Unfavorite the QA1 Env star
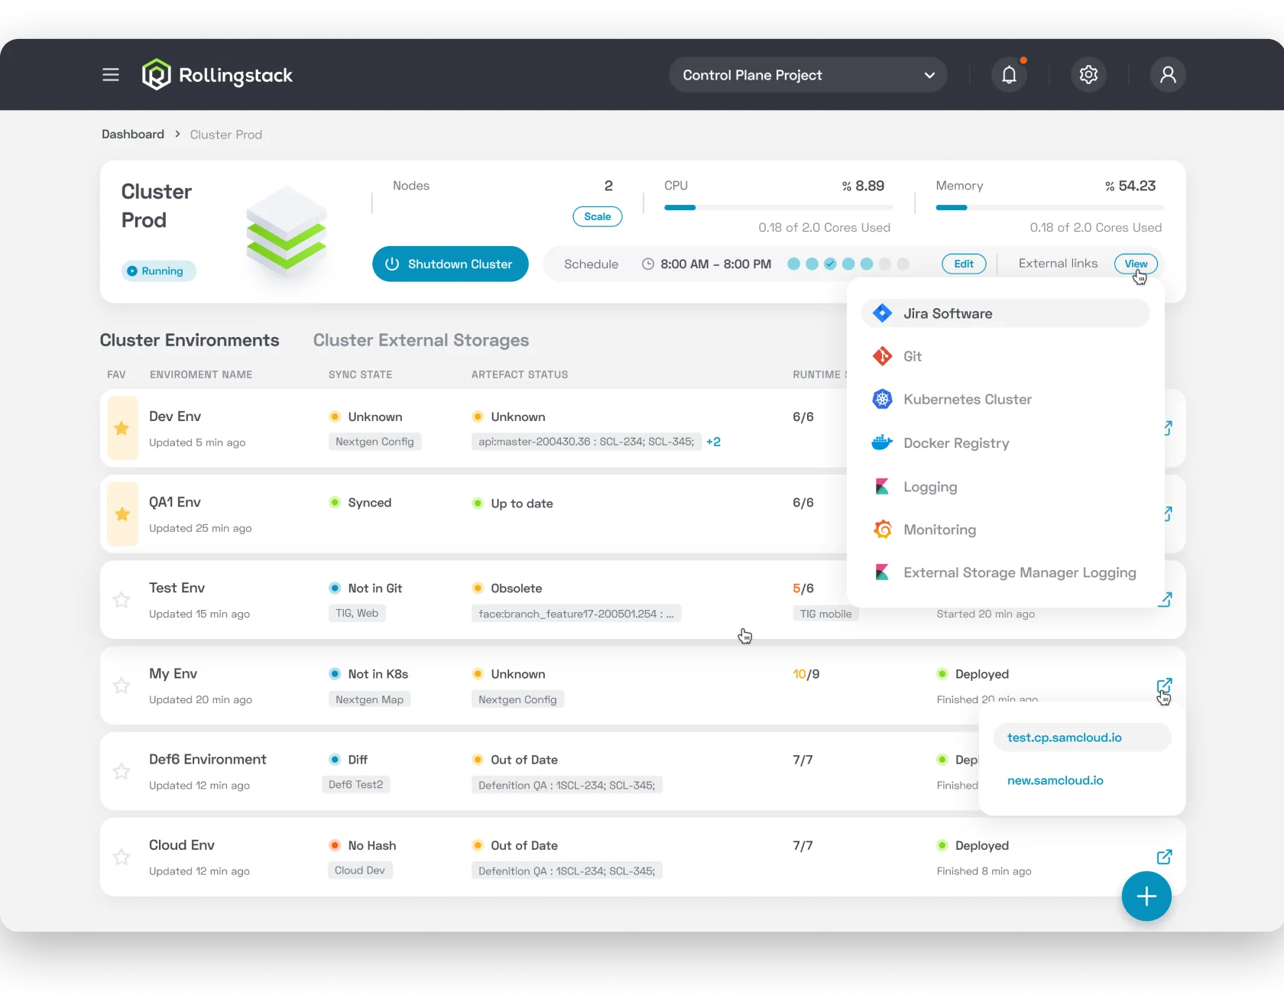 (x=122, y=514)
